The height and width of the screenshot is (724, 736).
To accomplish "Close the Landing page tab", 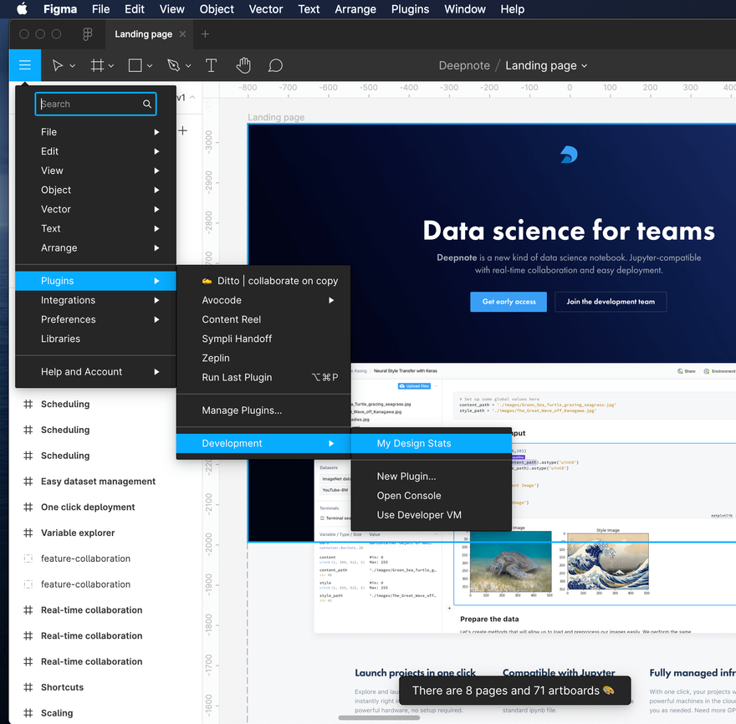I will coord(182,33).
